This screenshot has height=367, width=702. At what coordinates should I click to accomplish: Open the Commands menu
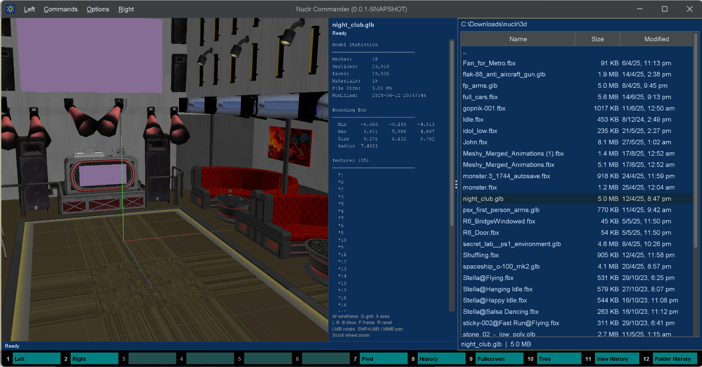point(61,9)
